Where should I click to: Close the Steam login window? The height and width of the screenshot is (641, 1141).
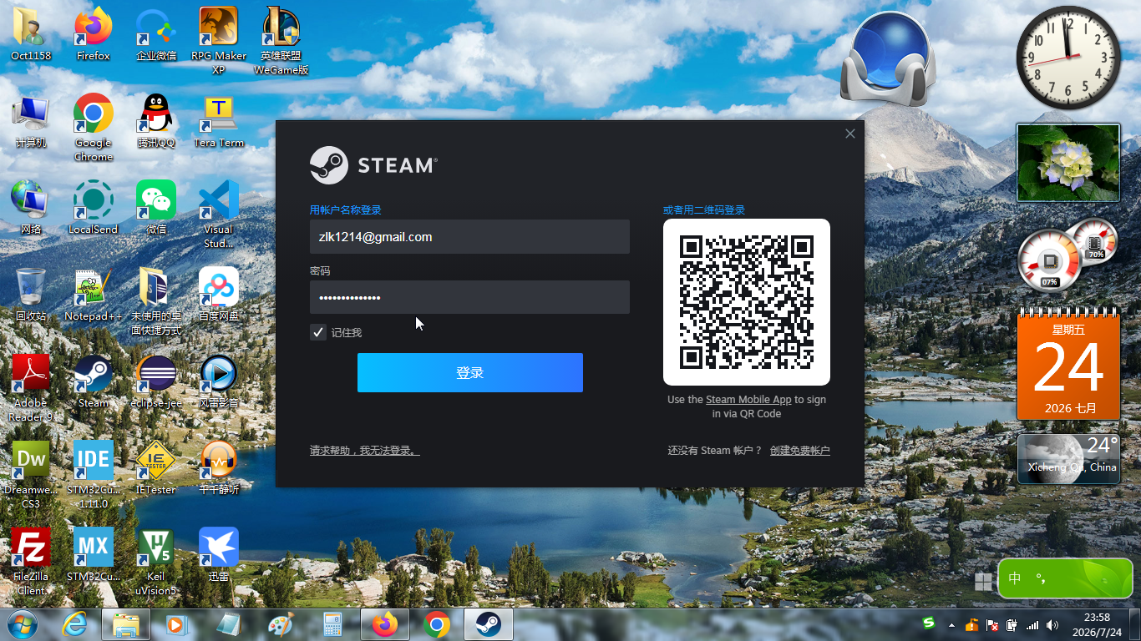click(x=850, y=134)
